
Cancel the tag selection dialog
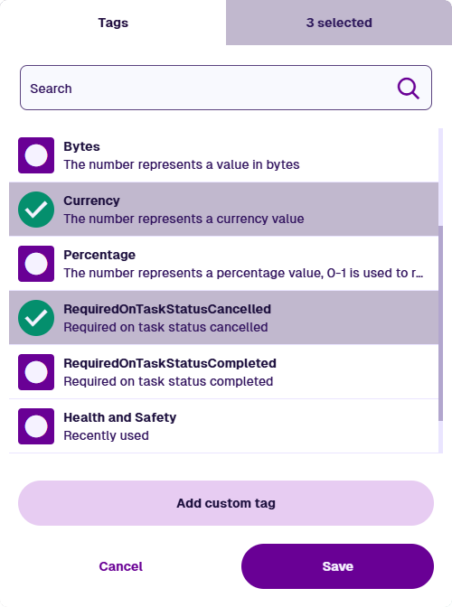tap(121, 566)
